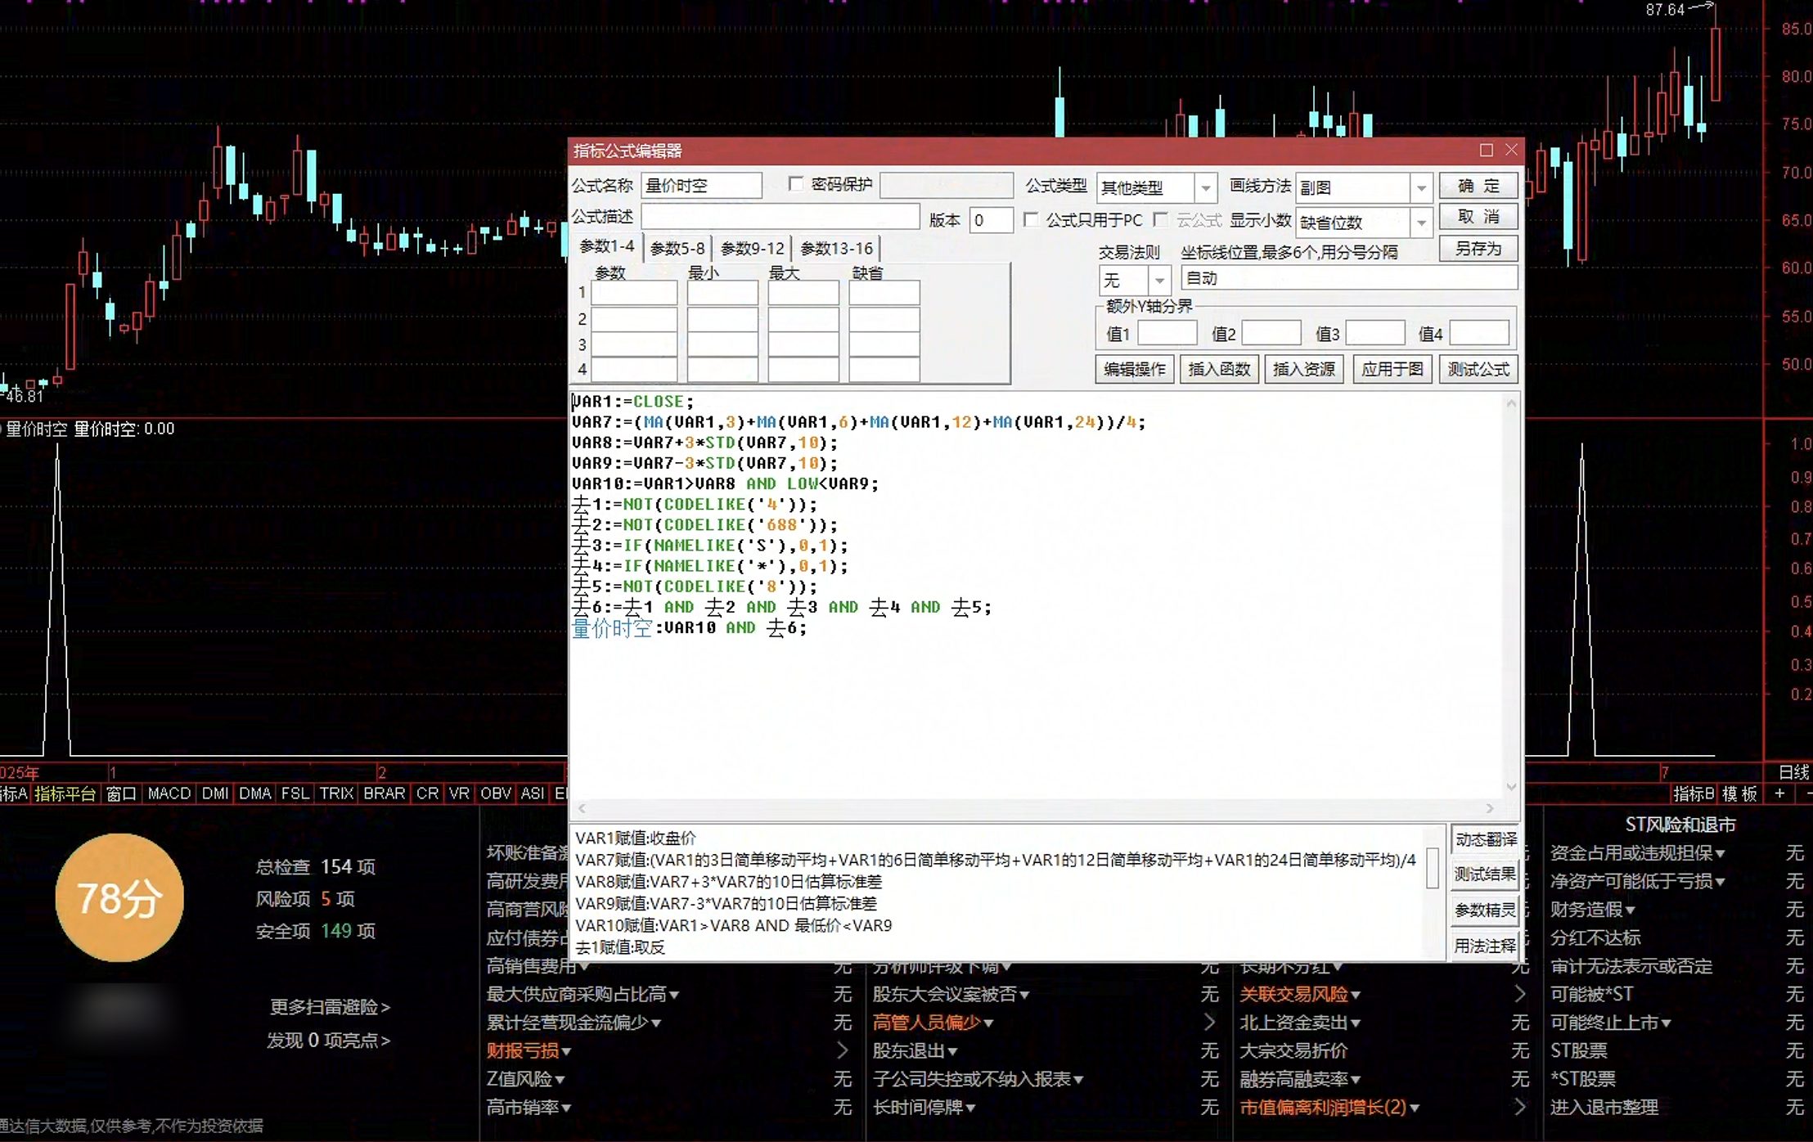
Task: Toggle the 密码保护 checkbox
Action: pos(795,184)
